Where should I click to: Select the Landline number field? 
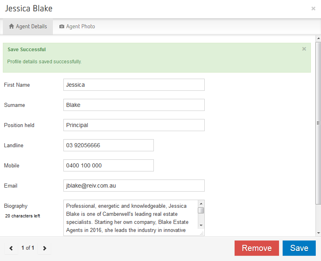[x=108, y=145]
